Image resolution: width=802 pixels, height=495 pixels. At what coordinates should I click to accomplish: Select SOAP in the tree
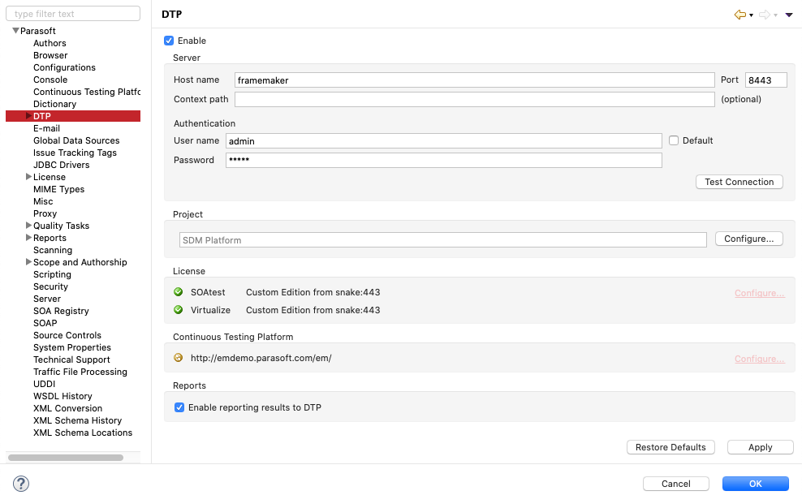coord(45,323)
